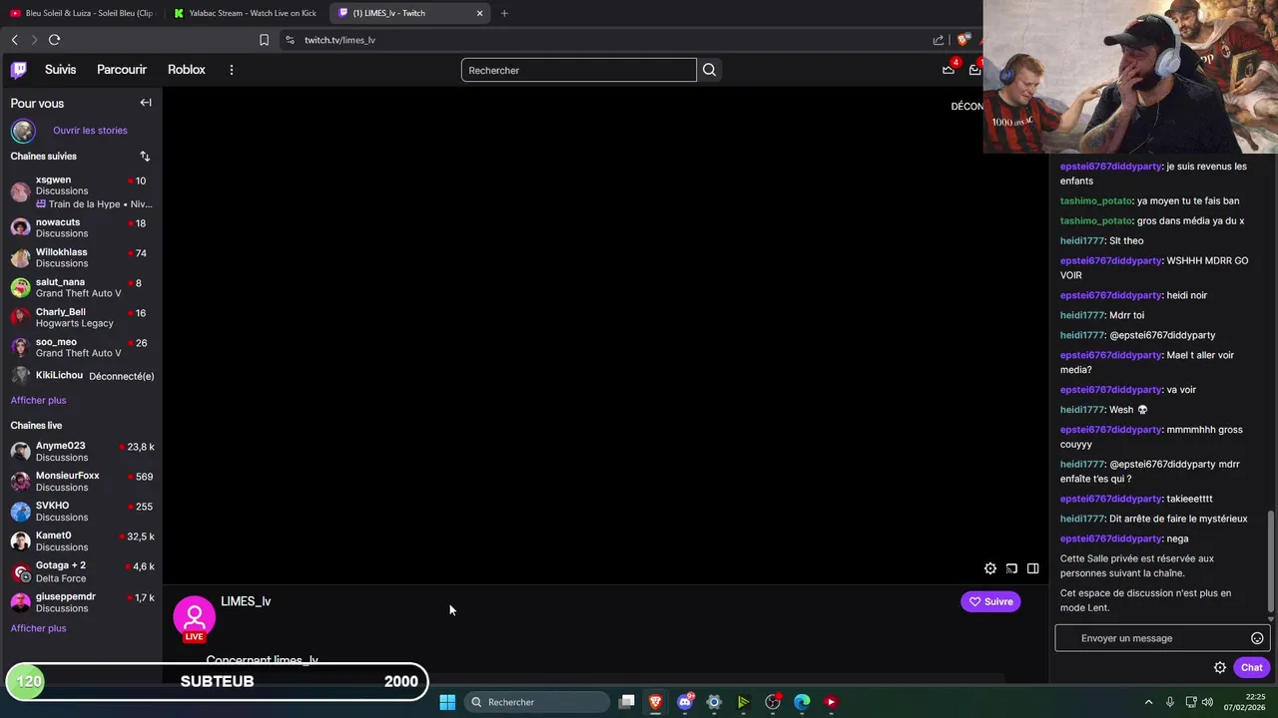Image resolution: width=1278 pixels, height=718 pixels.
Task: Open xsgwen channel in sidebar
Action: click(81, 191)
